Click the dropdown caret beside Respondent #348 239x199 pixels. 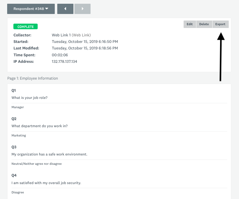[x=47, y=9]
